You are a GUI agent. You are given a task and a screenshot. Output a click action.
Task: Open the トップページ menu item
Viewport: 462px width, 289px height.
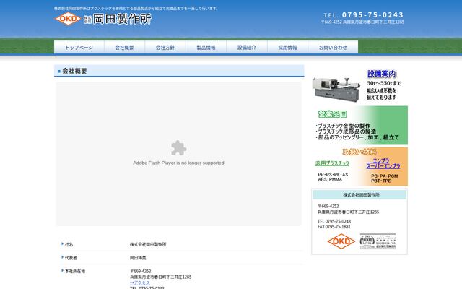click(x=79, y=48)
